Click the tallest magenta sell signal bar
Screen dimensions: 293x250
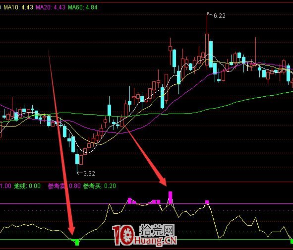(x=170, y=197)
